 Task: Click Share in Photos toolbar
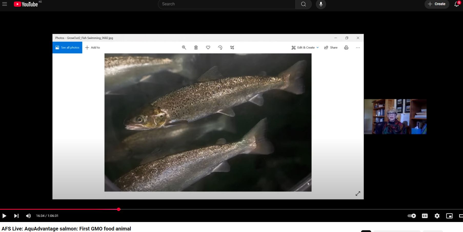[x=331, y=47]
